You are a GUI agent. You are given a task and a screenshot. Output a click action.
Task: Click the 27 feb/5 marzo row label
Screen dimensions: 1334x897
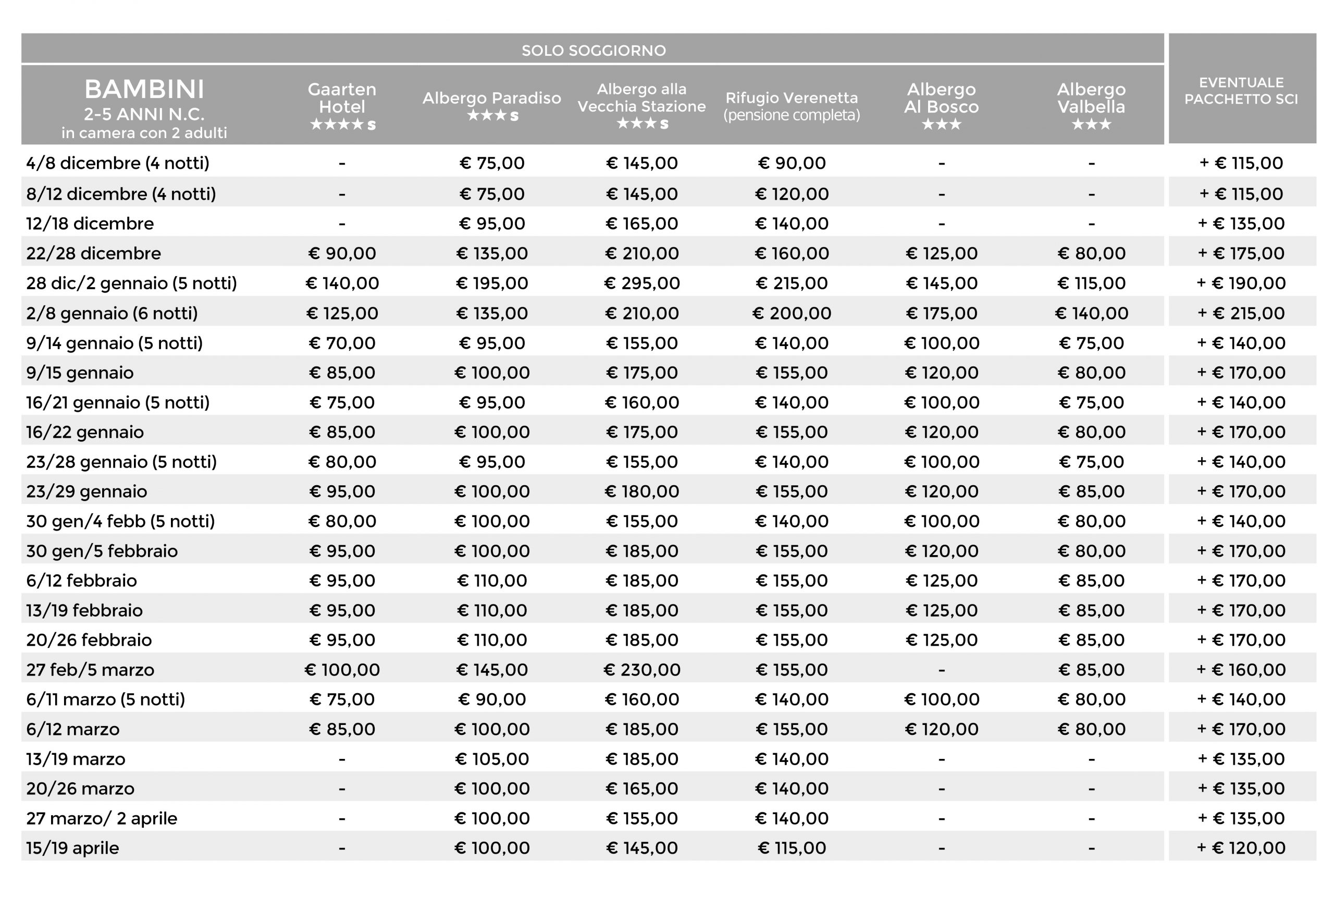90,669
